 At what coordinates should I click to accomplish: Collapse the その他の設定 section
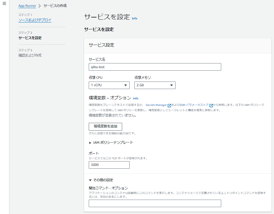[101, 180]
